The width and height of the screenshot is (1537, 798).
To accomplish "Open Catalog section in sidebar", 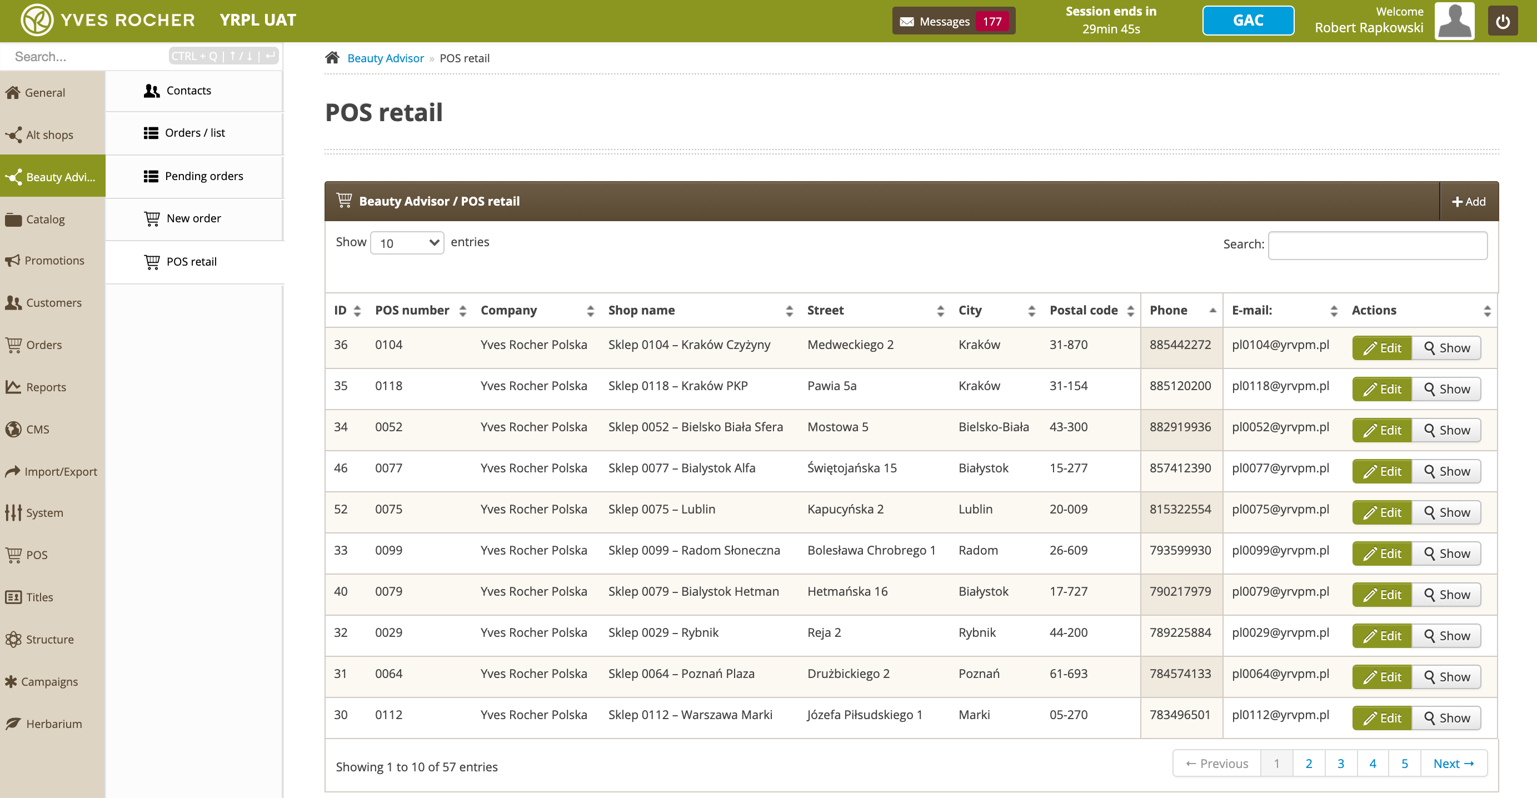I will click(x=52, y=219).
